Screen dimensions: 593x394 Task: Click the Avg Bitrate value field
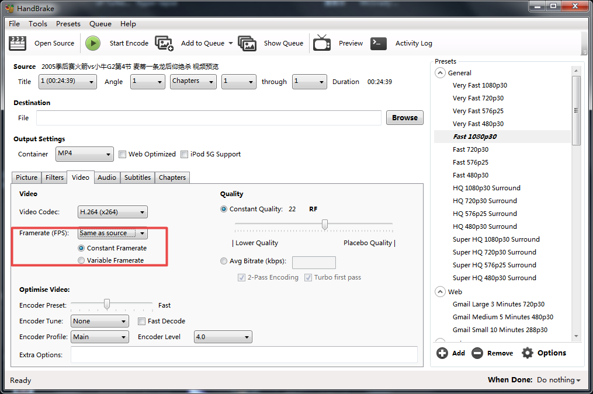pos(314,262)
